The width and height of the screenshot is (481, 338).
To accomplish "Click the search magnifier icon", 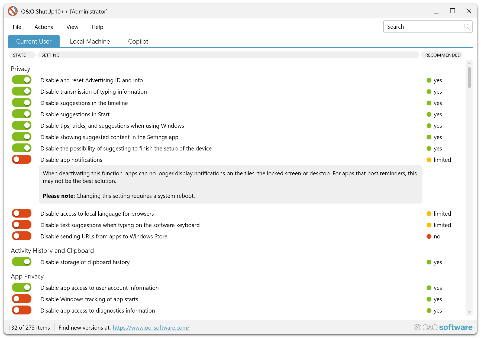I will click(x=466, y=27).
